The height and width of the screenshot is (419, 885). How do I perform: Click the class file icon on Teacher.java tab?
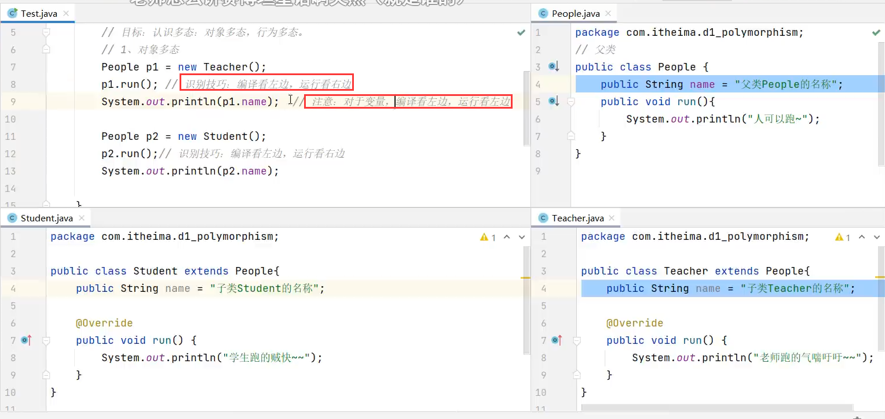pos(543,218)
